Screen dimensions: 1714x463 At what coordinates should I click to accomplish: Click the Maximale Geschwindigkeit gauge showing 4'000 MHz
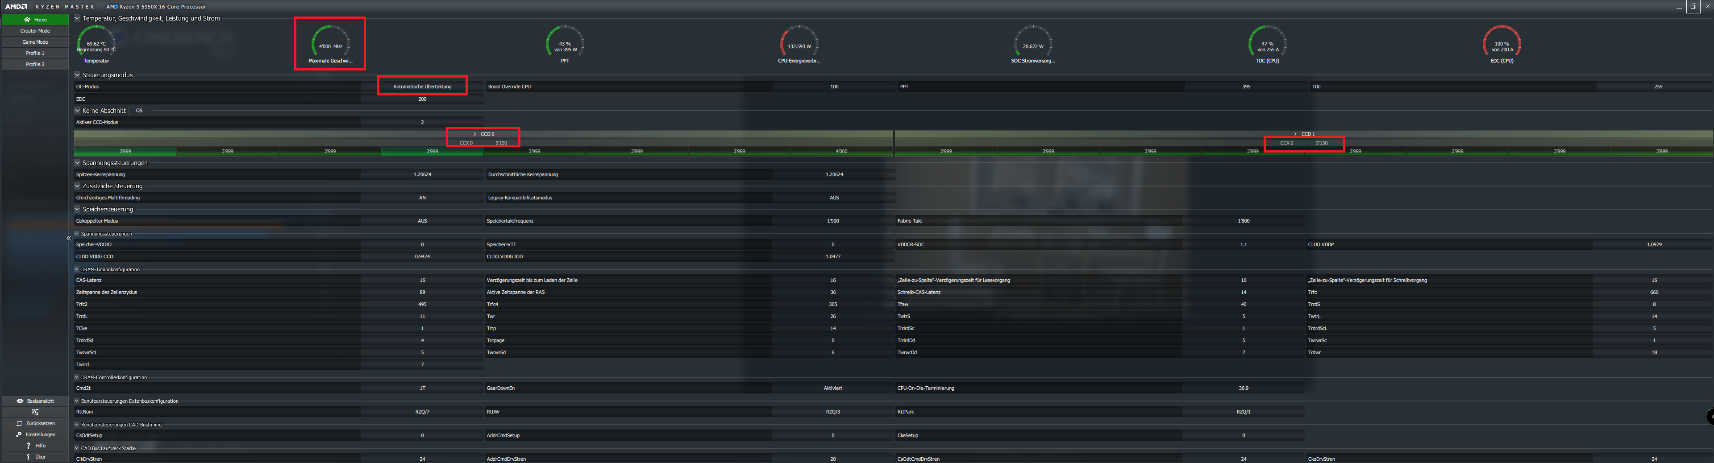coord(331,45)
